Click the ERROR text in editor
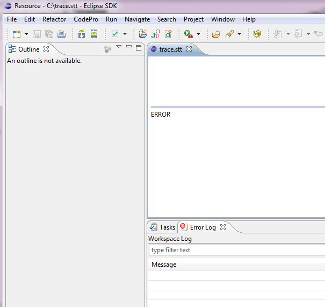Screen dimensions: 325x307 (161, 115)
